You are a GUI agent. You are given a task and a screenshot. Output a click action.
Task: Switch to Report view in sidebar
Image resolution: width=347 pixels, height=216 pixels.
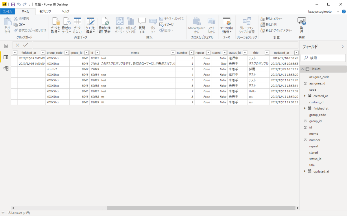pos(5,46)
